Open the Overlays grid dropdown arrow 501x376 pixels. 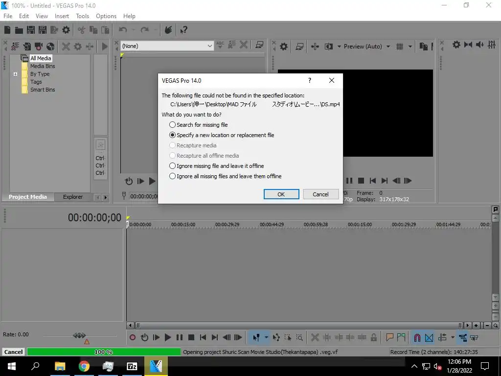click(x=410, y=47)
